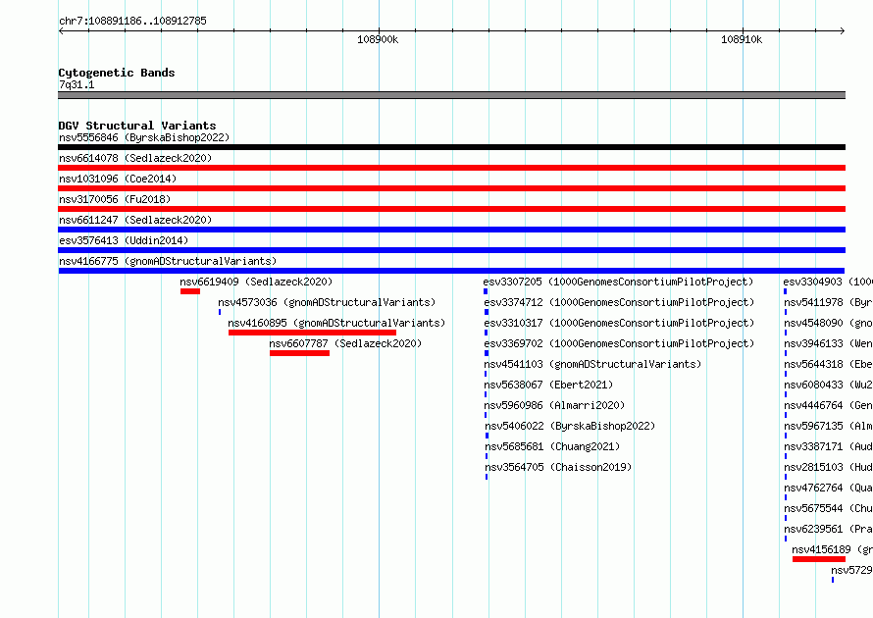
Task: Select nsv3387171 variant label
Action: [828, 446]
